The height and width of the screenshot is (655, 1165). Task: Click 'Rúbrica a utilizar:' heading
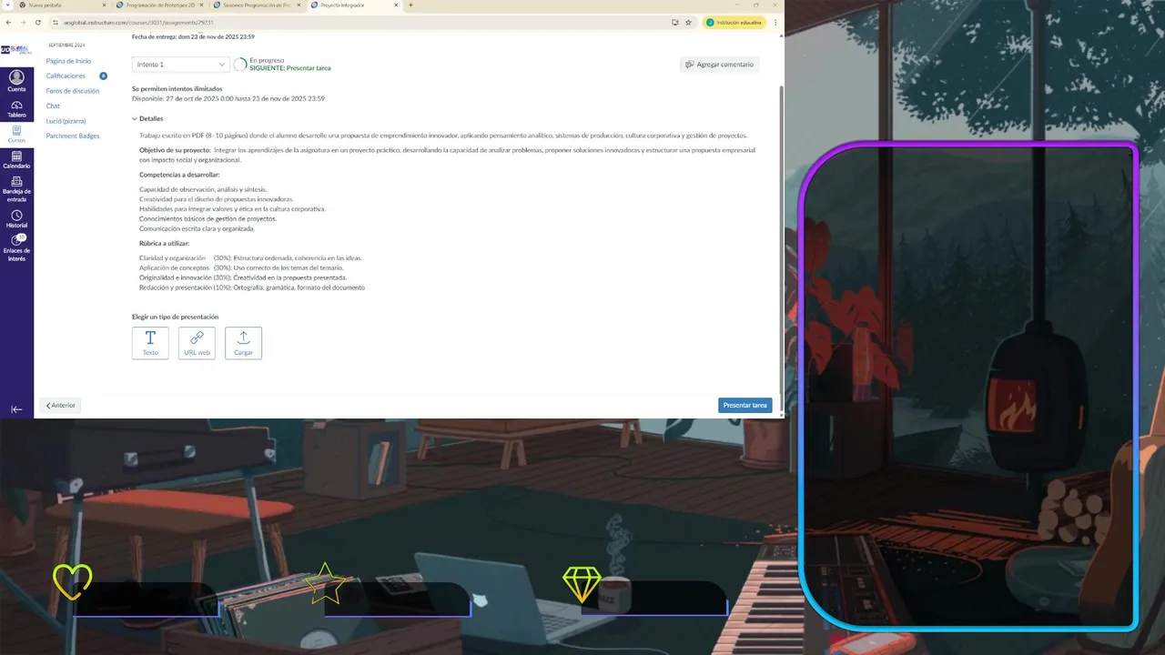[165, 244]
